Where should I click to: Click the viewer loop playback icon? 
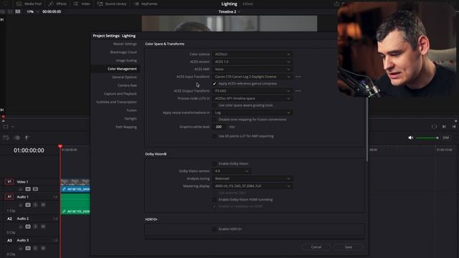point(434,127)
